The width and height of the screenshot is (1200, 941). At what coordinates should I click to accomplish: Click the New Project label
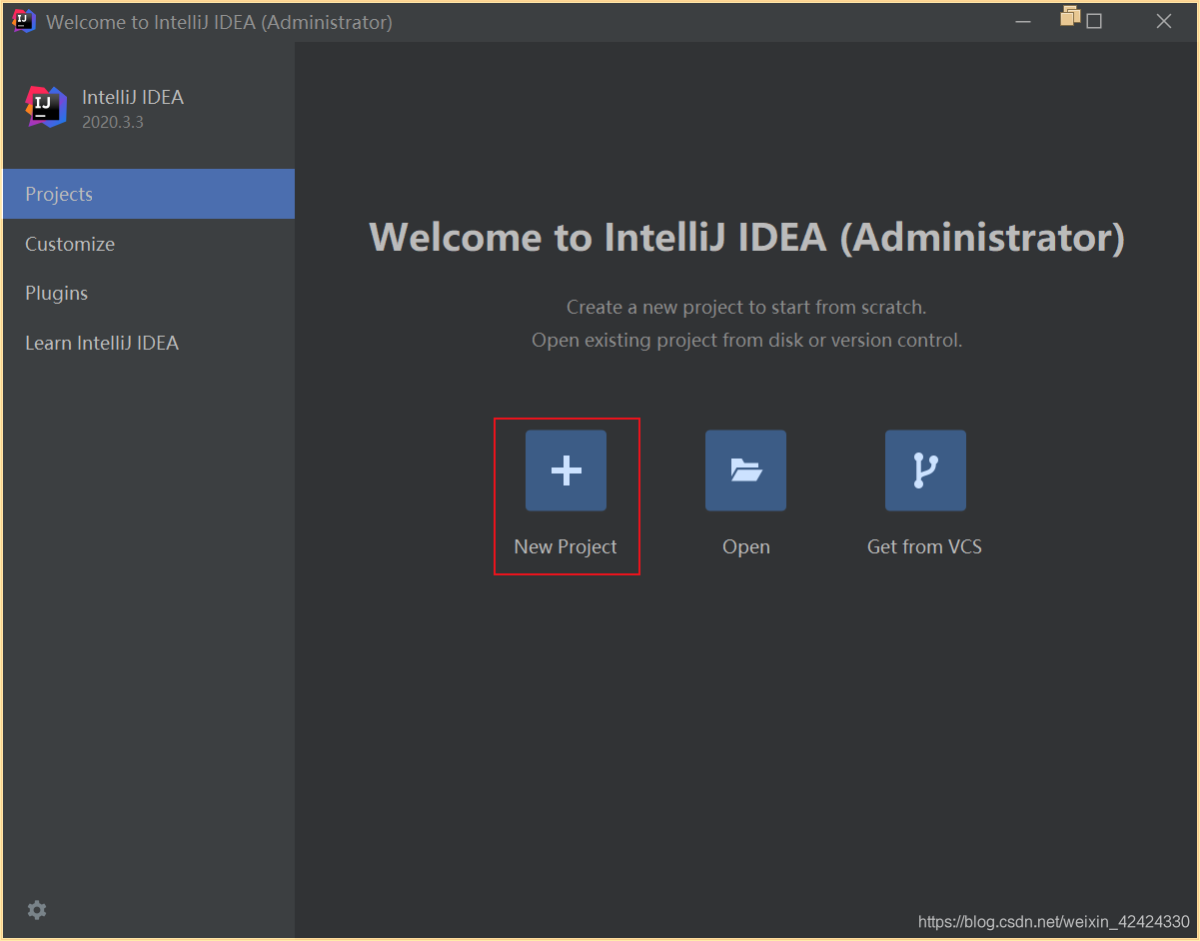click(566, 547)
